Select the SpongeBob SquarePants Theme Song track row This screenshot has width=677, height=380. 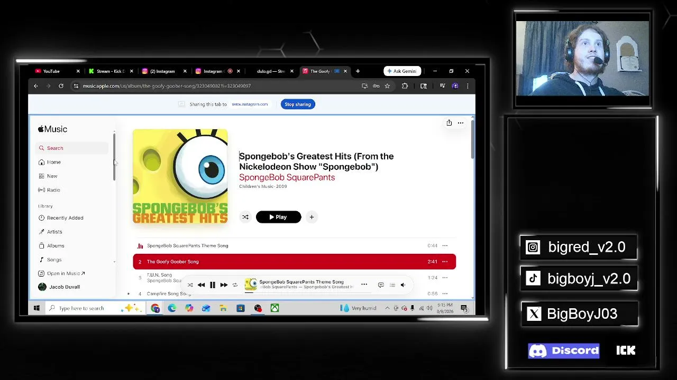tap(294, 245)
